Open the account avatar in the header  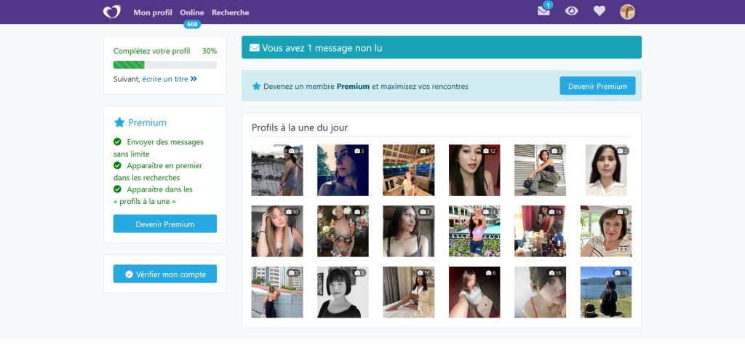click(x=627, y=12)
